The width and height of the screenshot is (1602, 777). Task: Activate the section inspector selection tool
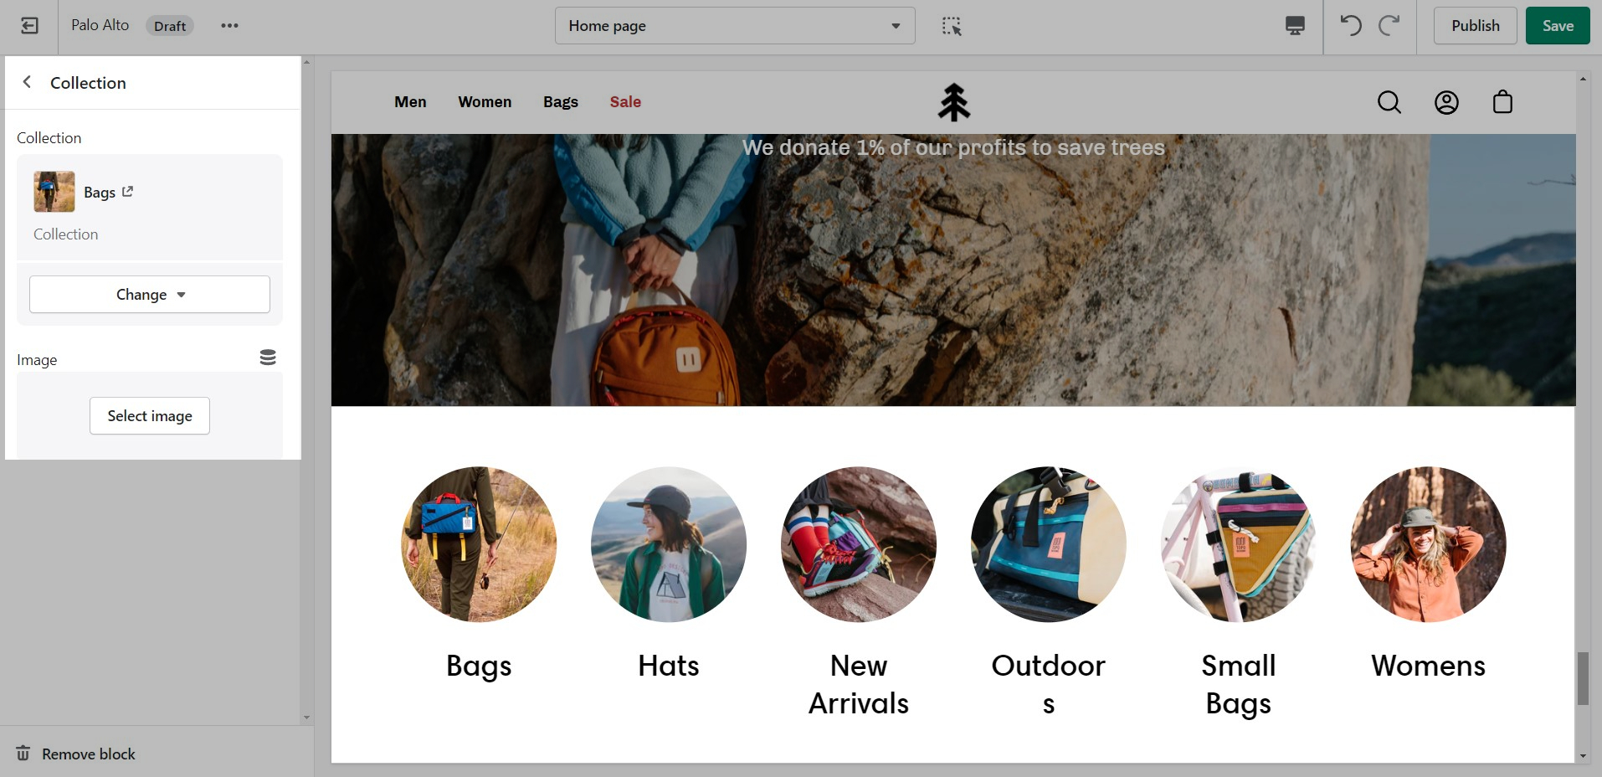952,26
